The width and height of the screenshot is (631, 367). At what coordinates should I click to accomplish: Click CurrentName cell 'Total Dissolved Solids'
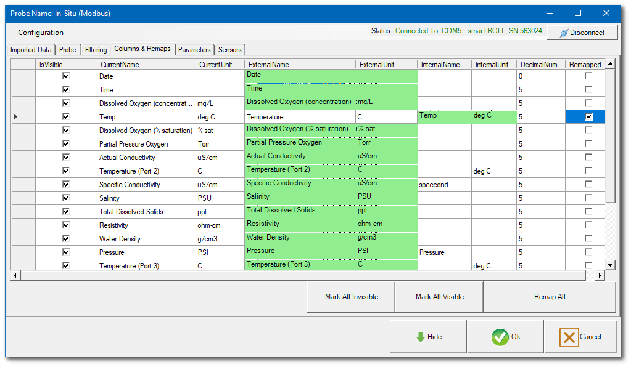[x=146, y=212]
